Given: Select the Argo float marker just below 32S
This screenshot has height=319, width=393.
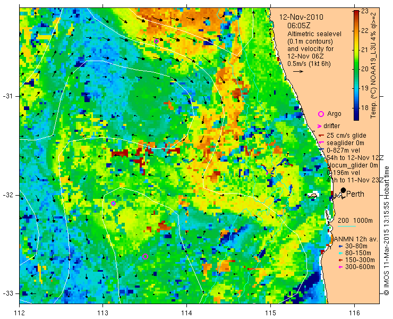Looking at the screenshot, I should coord(113,203).
